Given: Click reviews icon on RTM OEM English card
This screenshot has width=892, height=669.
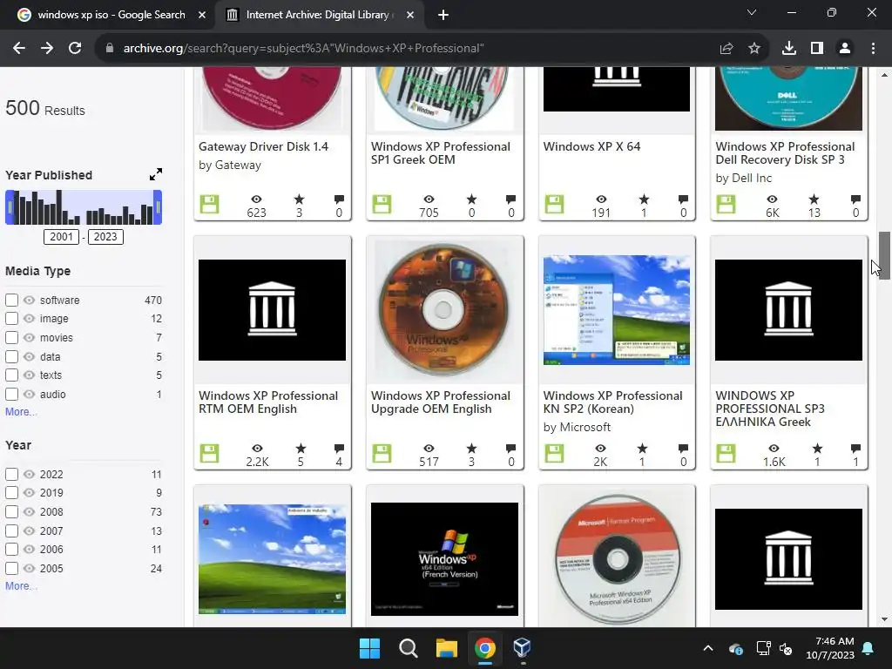Looking at the screenshot, I should pyautogui.click(x=339, y=449).
